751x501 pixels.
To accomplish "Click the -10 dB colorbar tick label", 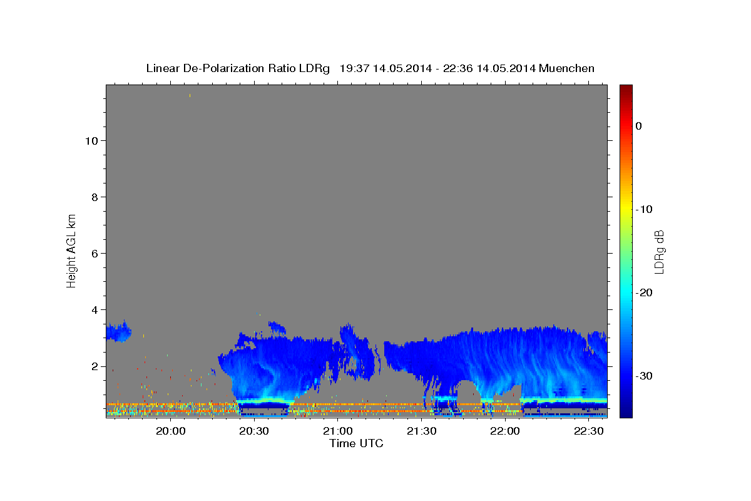I will point(644,209).
